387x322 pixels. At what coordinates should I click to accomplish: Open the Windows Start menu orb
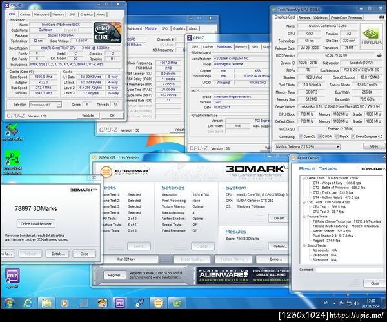click(x=9, y=303)
